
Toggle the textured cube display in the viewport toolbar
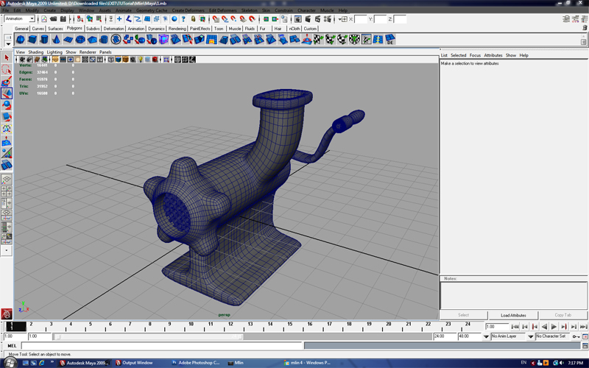126,60
